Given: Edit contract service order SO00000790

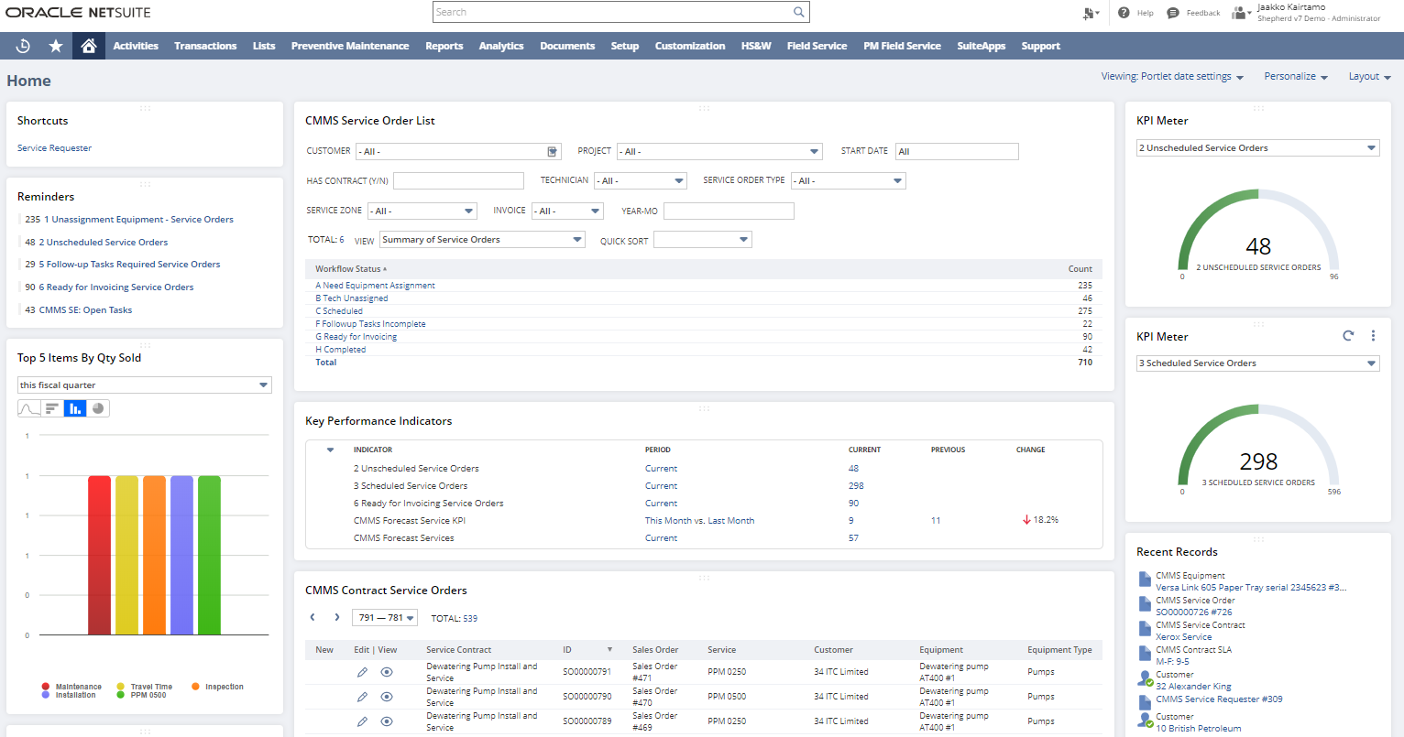Looking at the screenshot, I should tap(362, 697).
